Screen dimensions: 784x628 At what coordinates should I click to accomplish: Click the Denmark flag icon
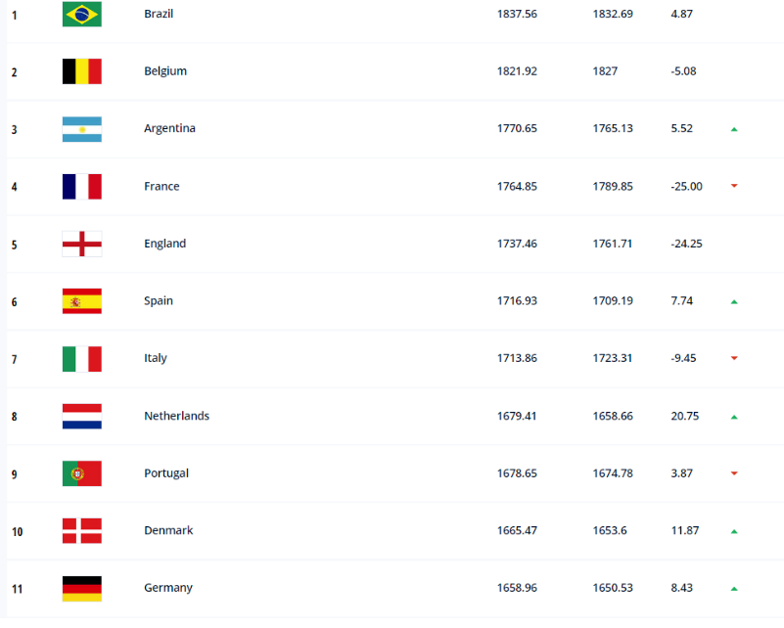81,530
